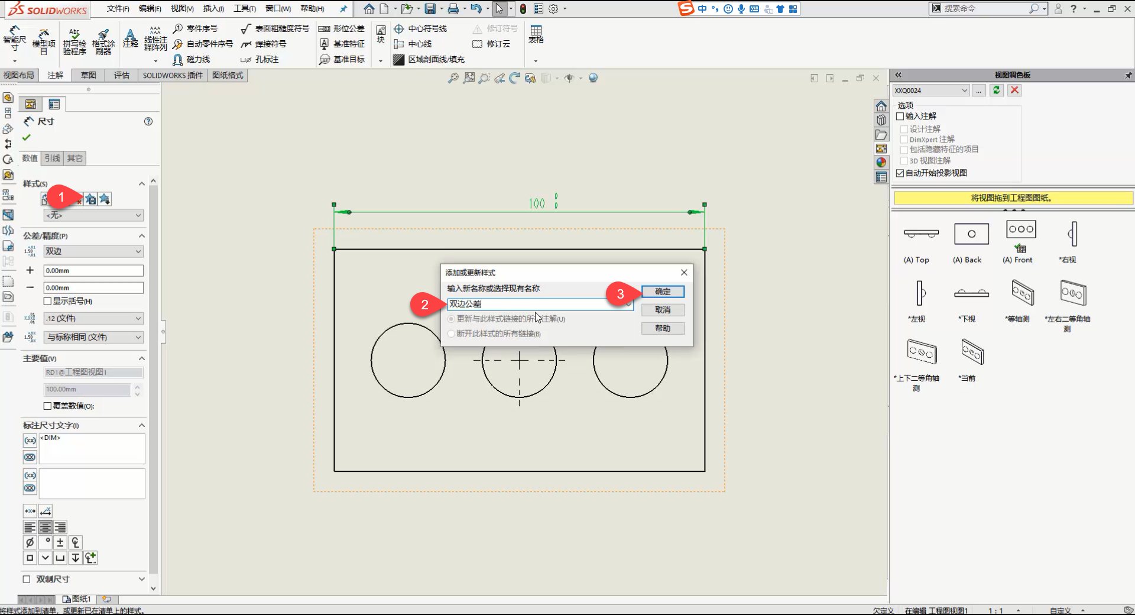
Task: Collapse the Tolerance/Precision (公差/精度) section
Action: point(142,236)
